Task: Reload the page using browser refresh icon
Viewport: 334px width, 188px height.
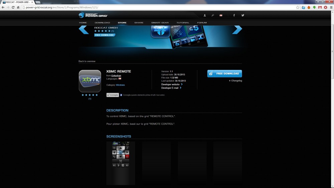Action: 13,7
